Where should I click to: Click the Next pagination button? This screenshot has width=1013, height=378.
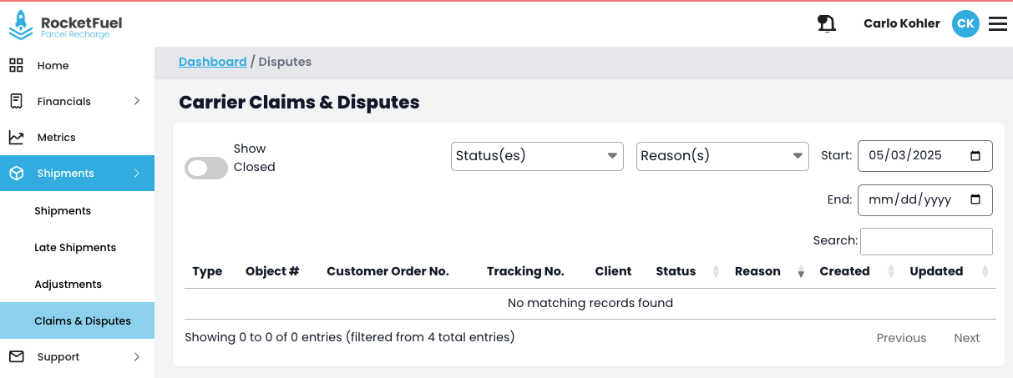[x=966, y=338]
